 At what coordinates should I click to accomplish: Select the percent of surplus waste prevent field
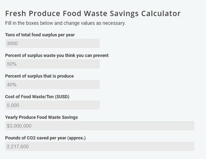click(52, 64)
